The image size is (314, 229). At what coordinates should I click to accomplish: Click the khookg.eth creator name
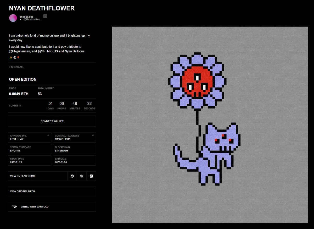pyautogui.click(x=26, y=17)
